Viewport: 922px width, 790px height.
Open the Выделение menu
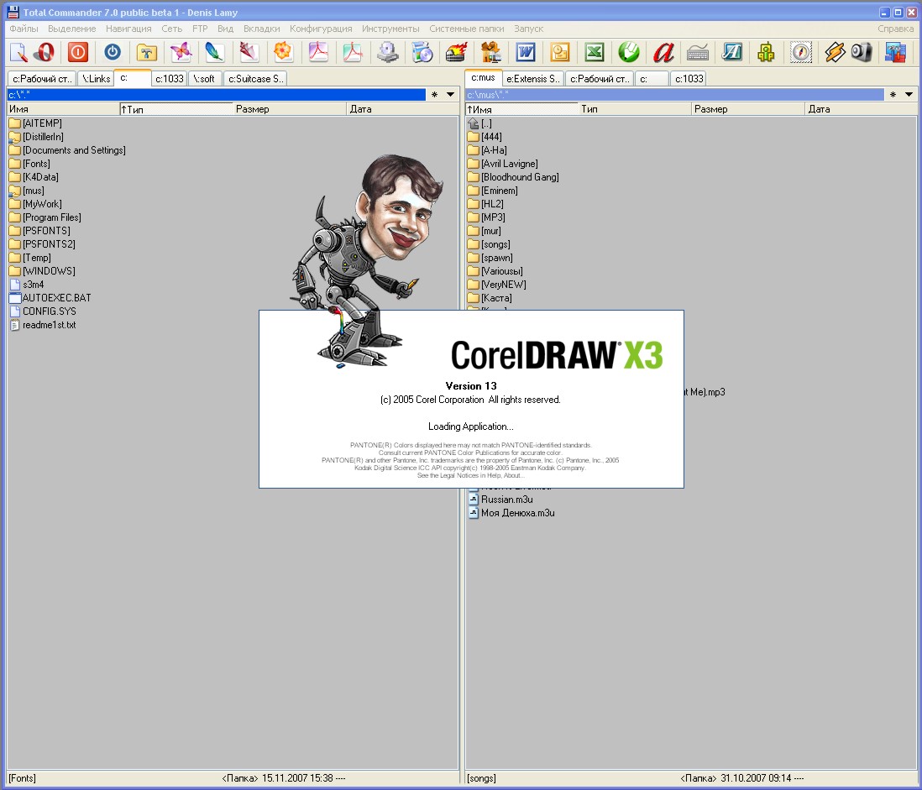(x=71, y=29)
